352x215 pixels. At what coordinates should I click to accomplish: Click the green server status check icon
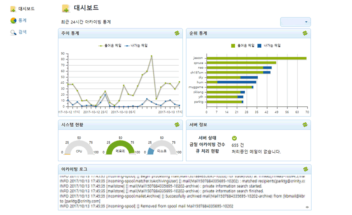pyautogui.click(x=234, y=138)
